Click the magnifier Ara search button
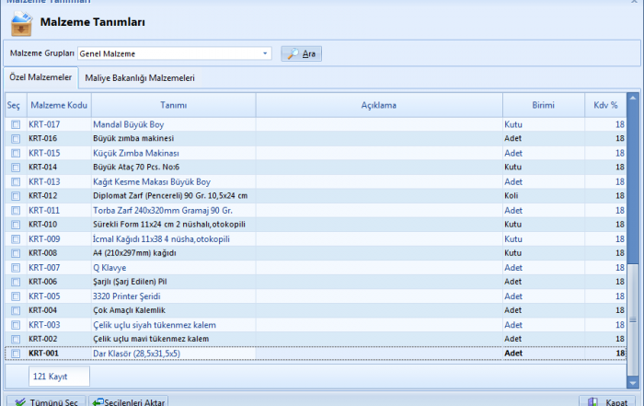Screen dimensions: 644x406 pos(301,54)
